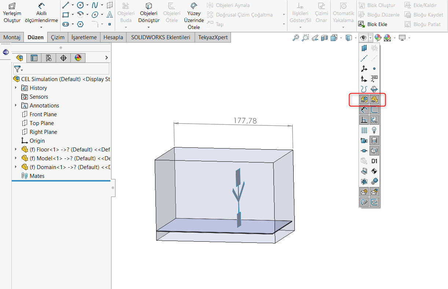Screen dimensions: 448x289
Task: Click Edit Appearance color ball icon
Action: (x=378, y=38)
